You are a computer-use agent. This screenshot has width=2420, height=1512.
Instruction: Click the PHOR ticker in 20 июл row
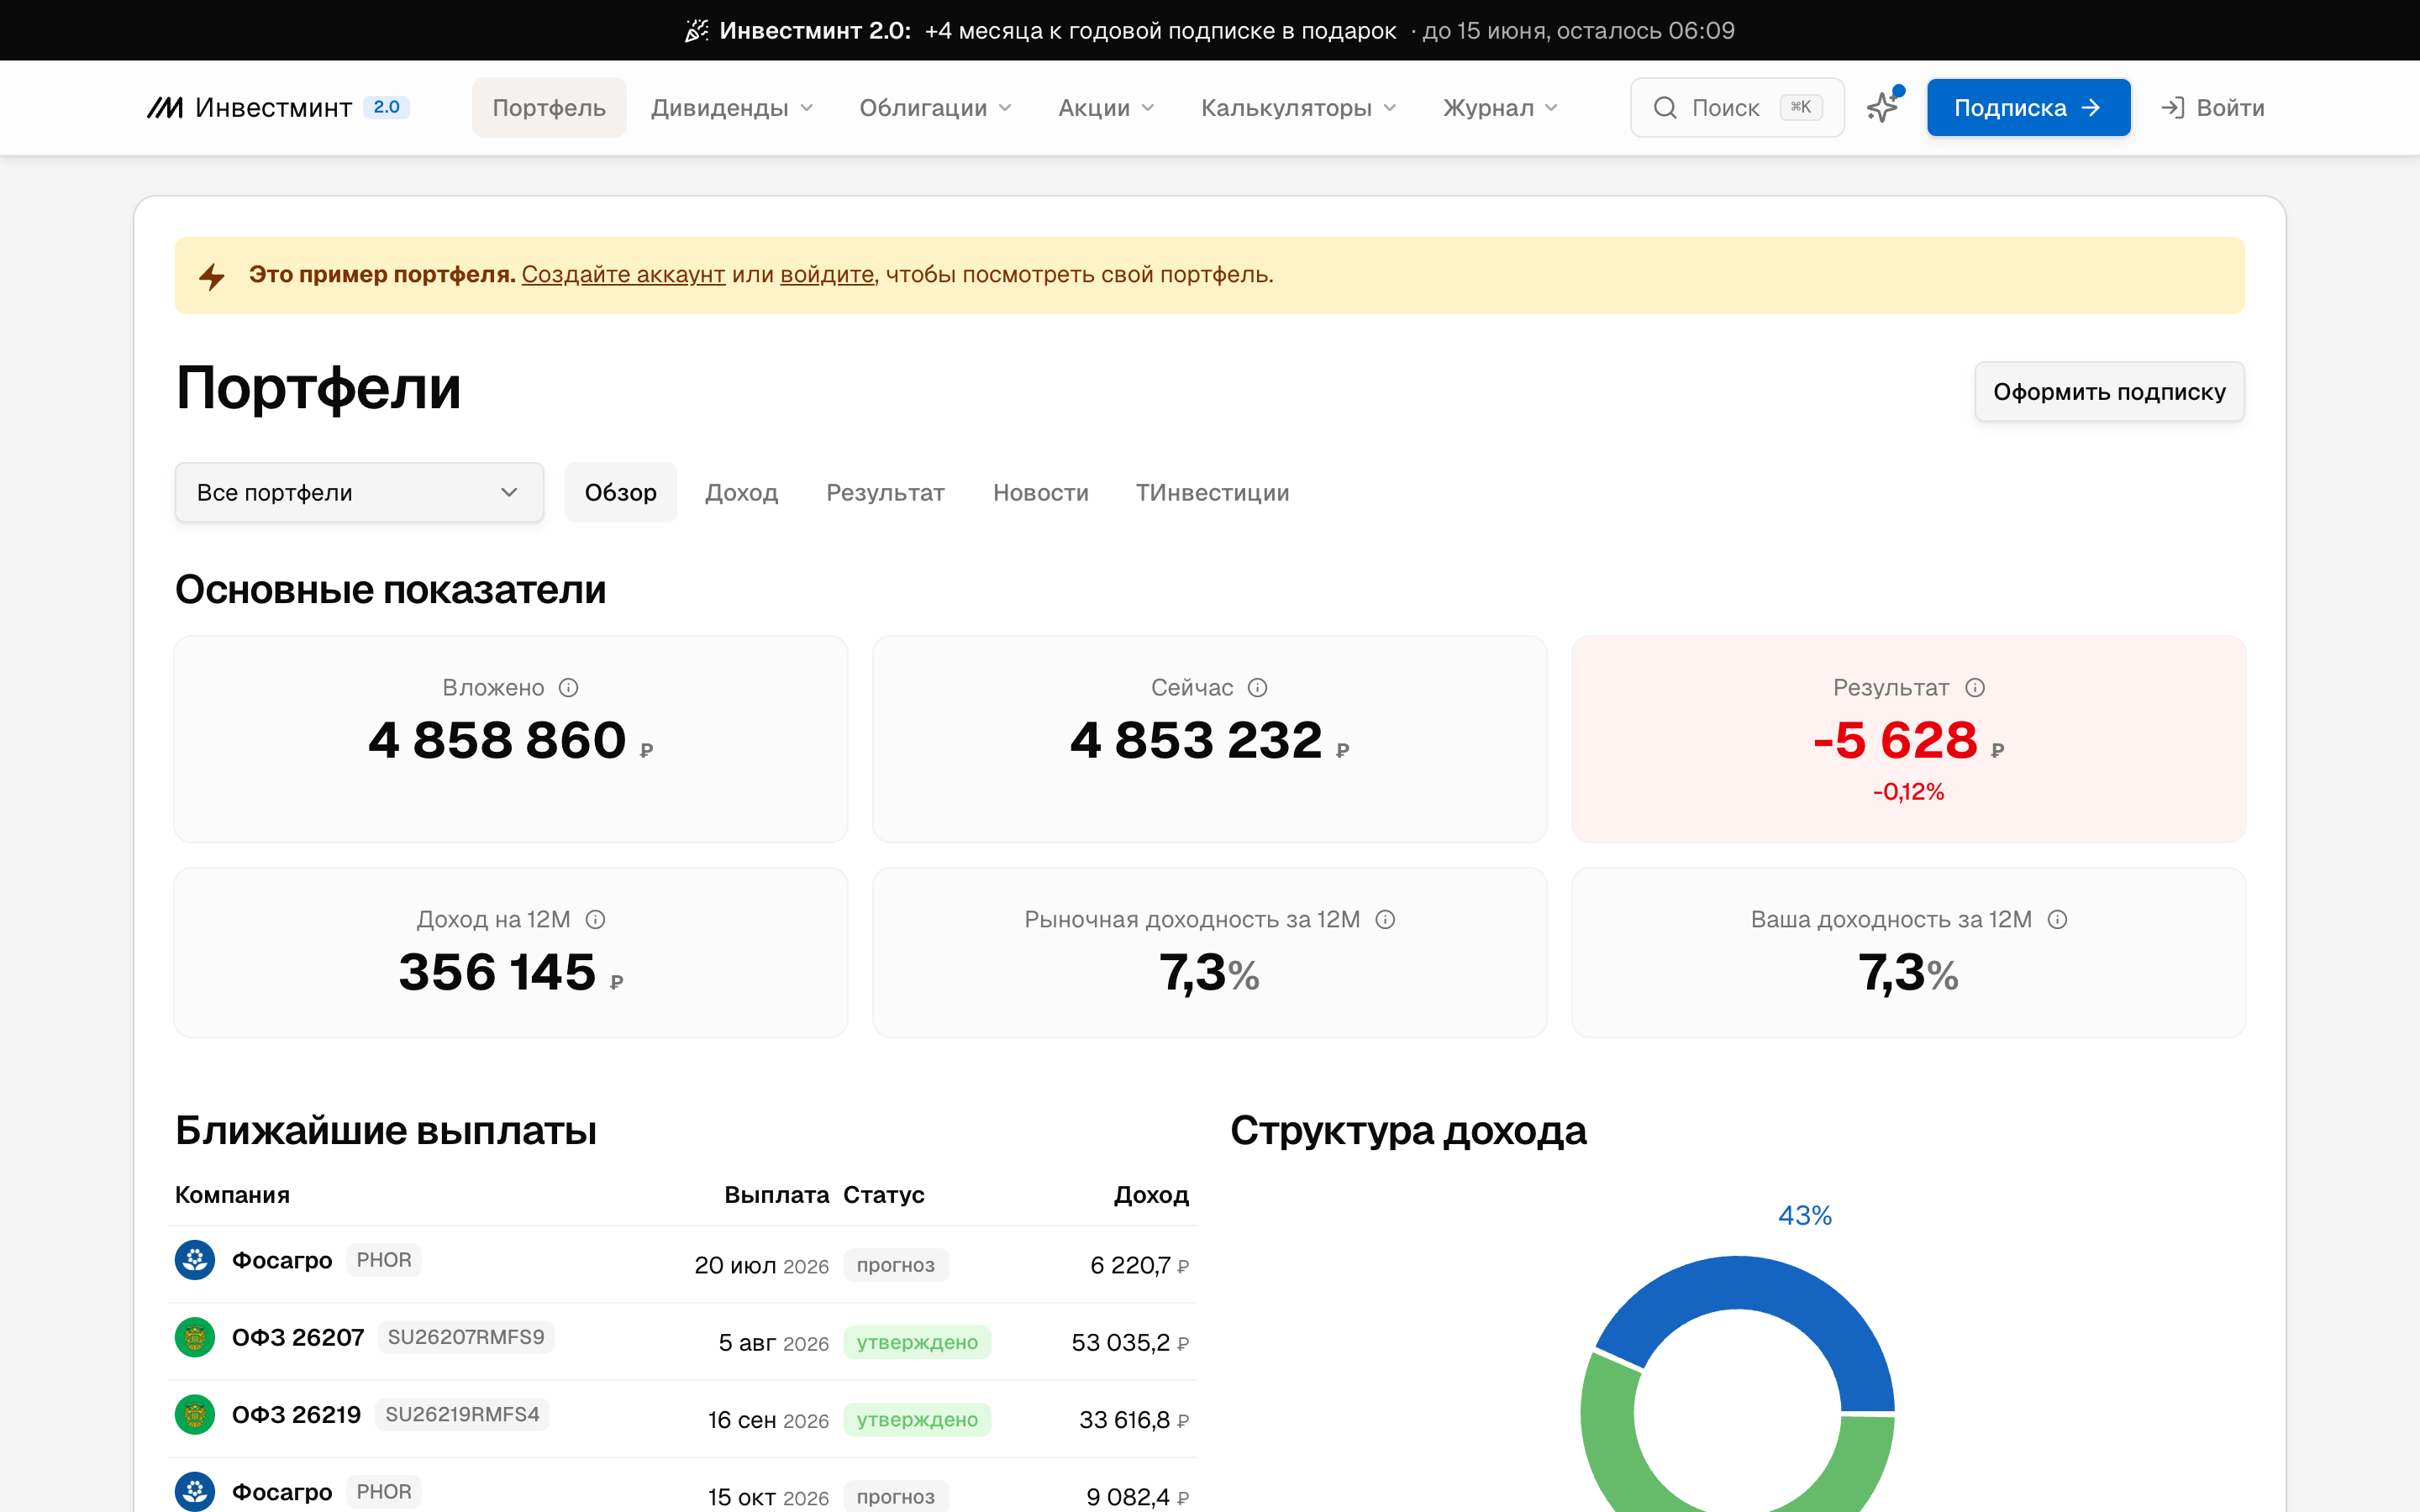coord(384,1260)
